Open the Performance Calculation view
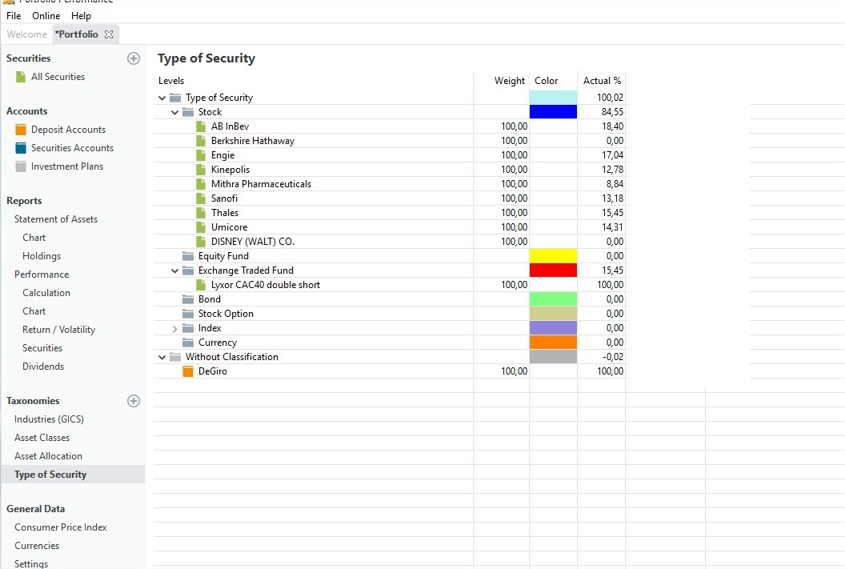This screenshot has height=569, width=845. [x=46, y=293]
